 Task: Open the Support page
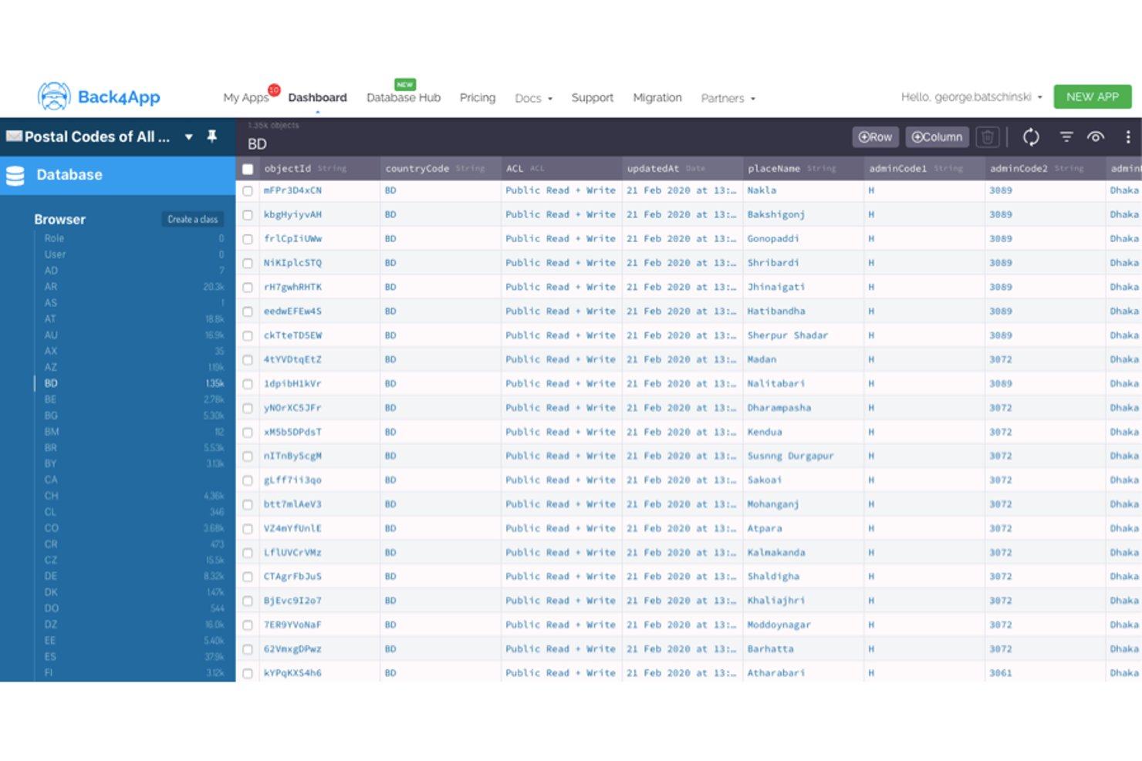click(592, 98)
